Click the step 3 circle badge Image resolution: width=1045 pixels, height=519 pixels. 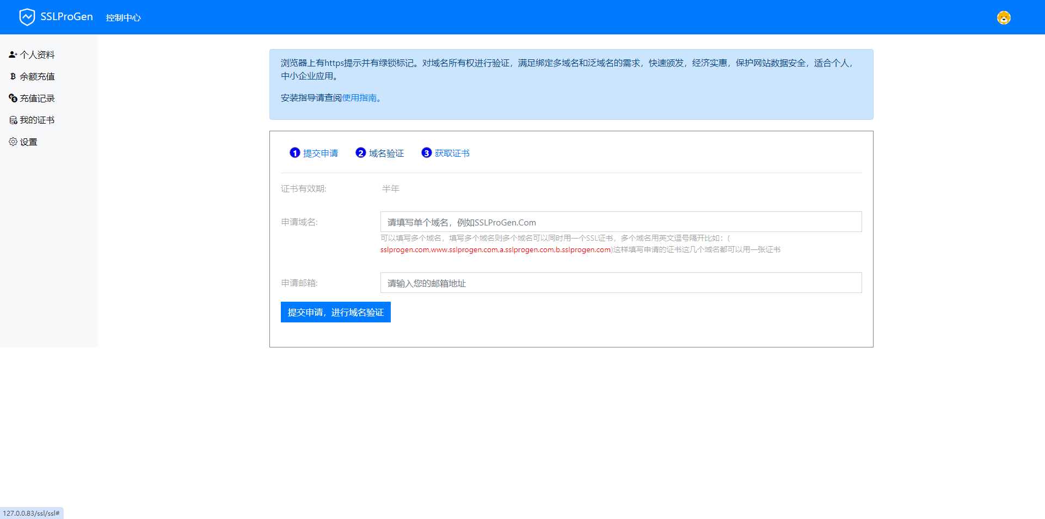tap(426, 153)
